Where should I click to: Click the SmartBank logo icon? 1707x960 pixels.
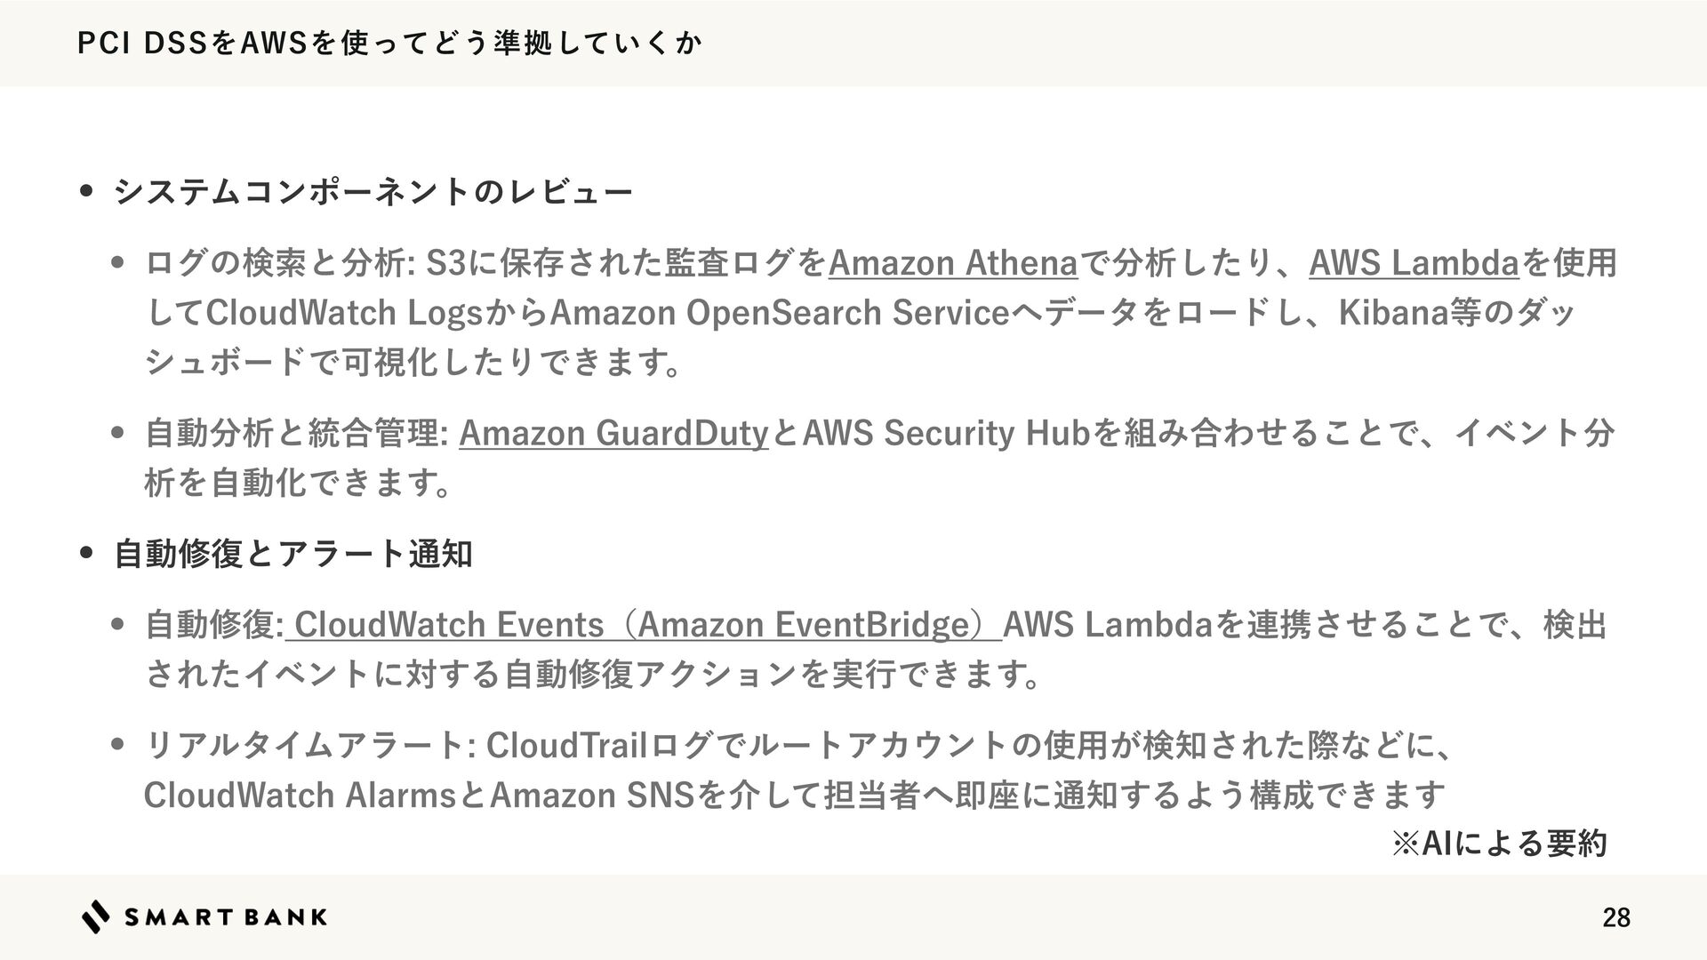coord(96,916)
